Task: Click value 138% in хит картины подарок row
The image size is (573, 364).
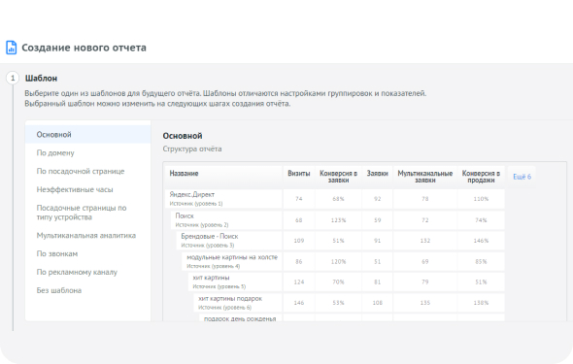Action: pos(481,303)
